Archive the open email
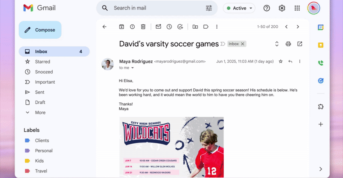343x178 pixels. point(121,27)
